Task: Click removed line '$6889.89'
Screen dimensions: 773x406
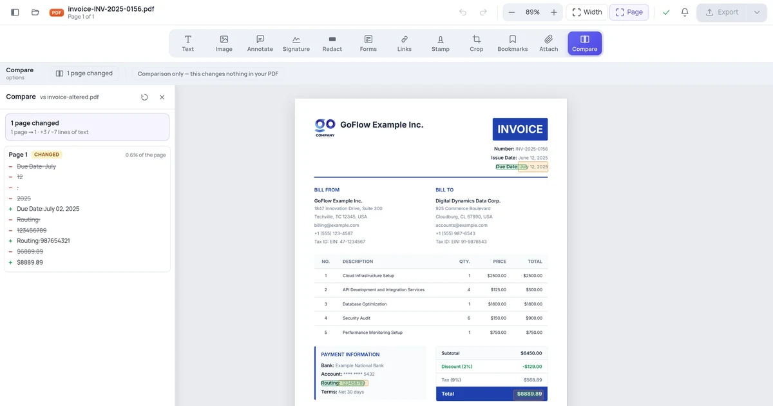Action: point(30,251)
